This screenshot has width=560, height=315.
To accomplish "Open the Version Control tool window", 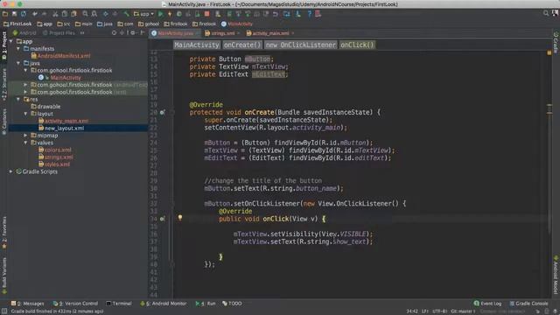I will [x=75, y=304].
